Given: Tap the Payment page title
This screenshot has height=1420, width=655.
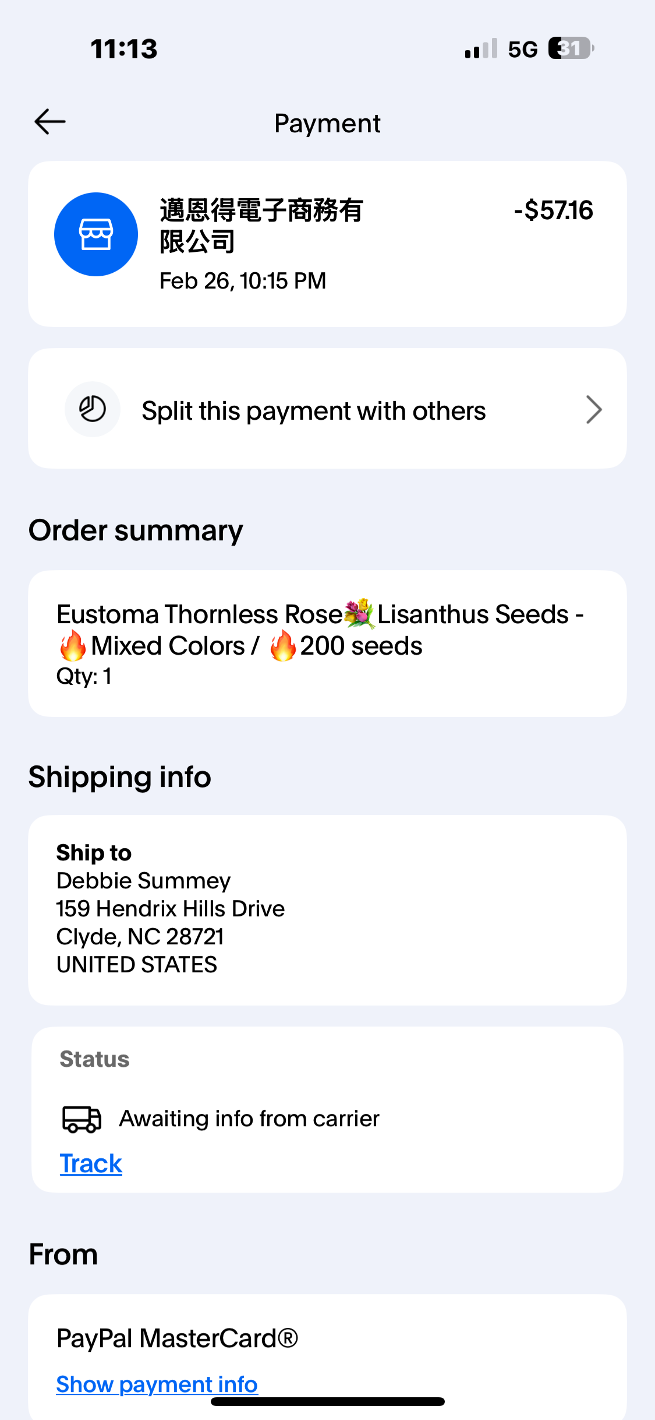Looking at the screenshot, I should click(x=327, y=124).
